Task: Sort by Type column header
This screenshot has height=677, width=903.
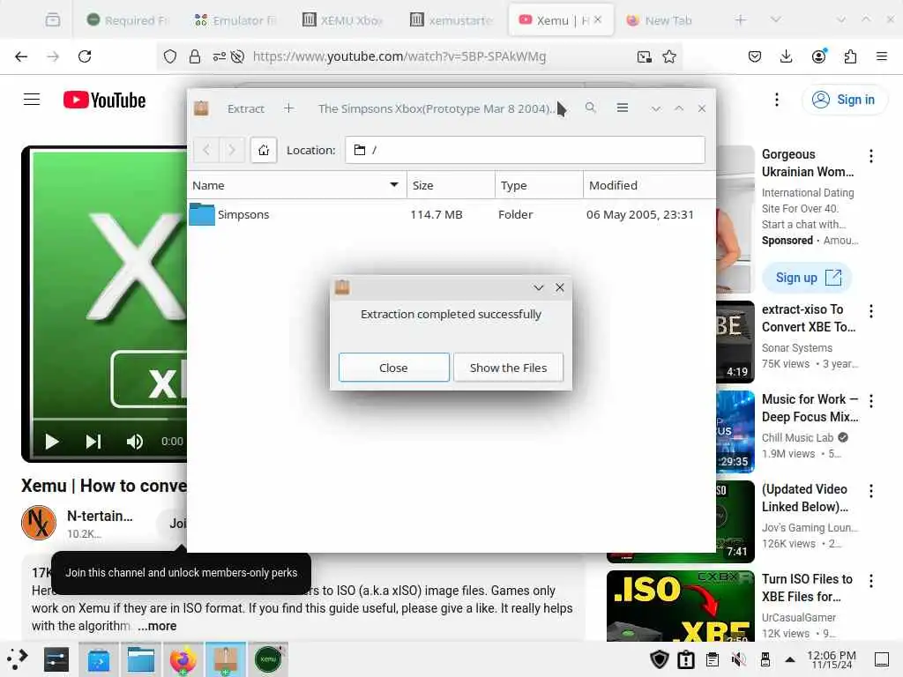Action: pos(539,185)
